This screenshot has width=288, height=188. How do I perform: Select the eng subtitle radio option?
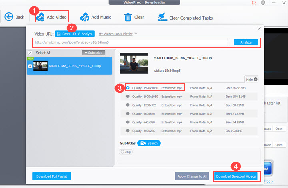(x=122, y=152)
